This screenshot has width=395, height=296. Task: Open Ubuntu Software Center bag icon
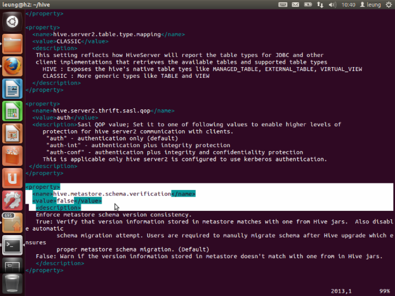click(12, 156)
